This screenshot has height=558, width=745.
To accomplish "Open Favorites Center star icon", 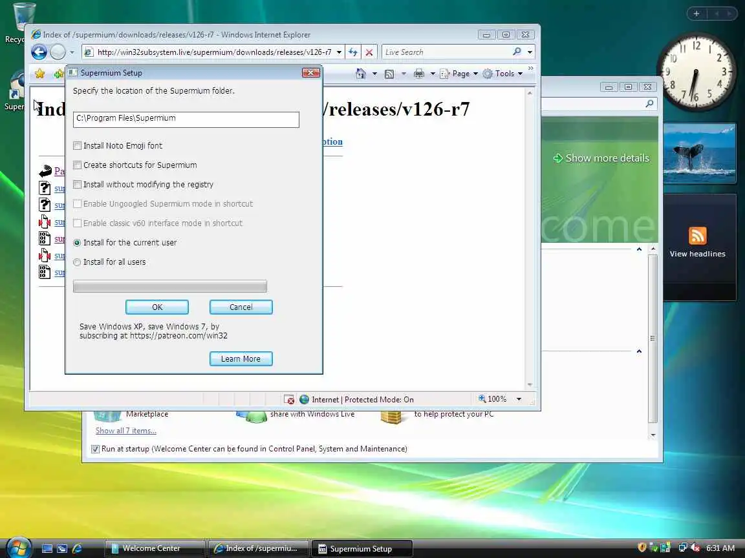I will pos(40,74).
